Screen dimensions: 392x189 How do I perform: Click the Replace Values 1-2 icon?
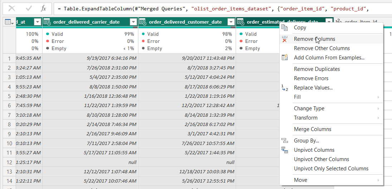coord(285,88)
